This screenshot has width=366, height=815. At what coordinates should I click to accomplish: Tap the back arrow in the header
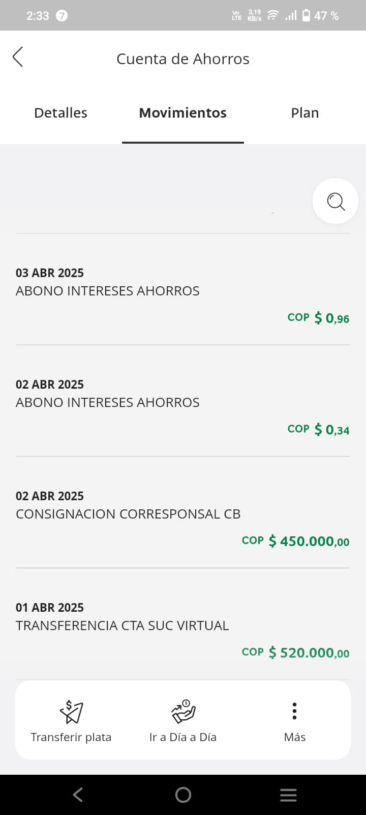pos(18,57)
